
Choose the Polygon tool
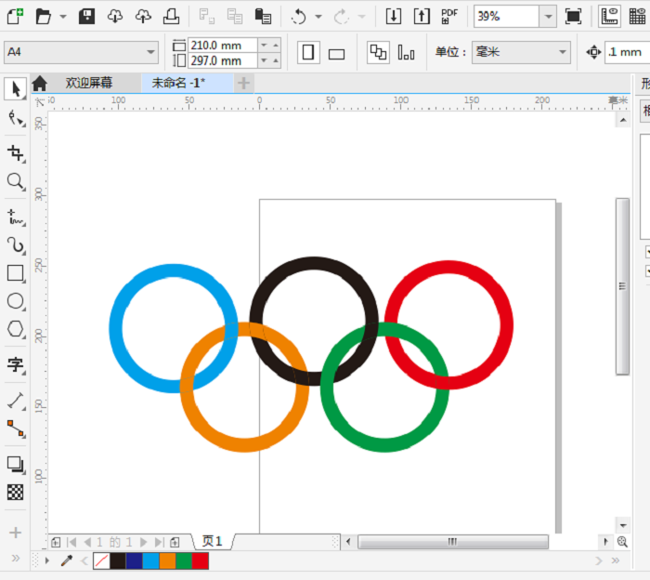pyautogui.click(x=15, y=329)
